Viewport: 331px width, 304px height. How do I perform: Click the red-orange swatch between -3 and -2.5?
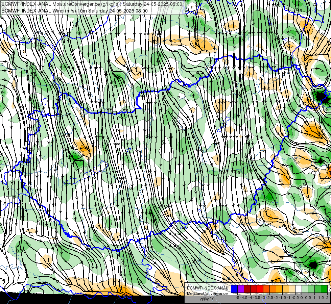pos(266,289)
